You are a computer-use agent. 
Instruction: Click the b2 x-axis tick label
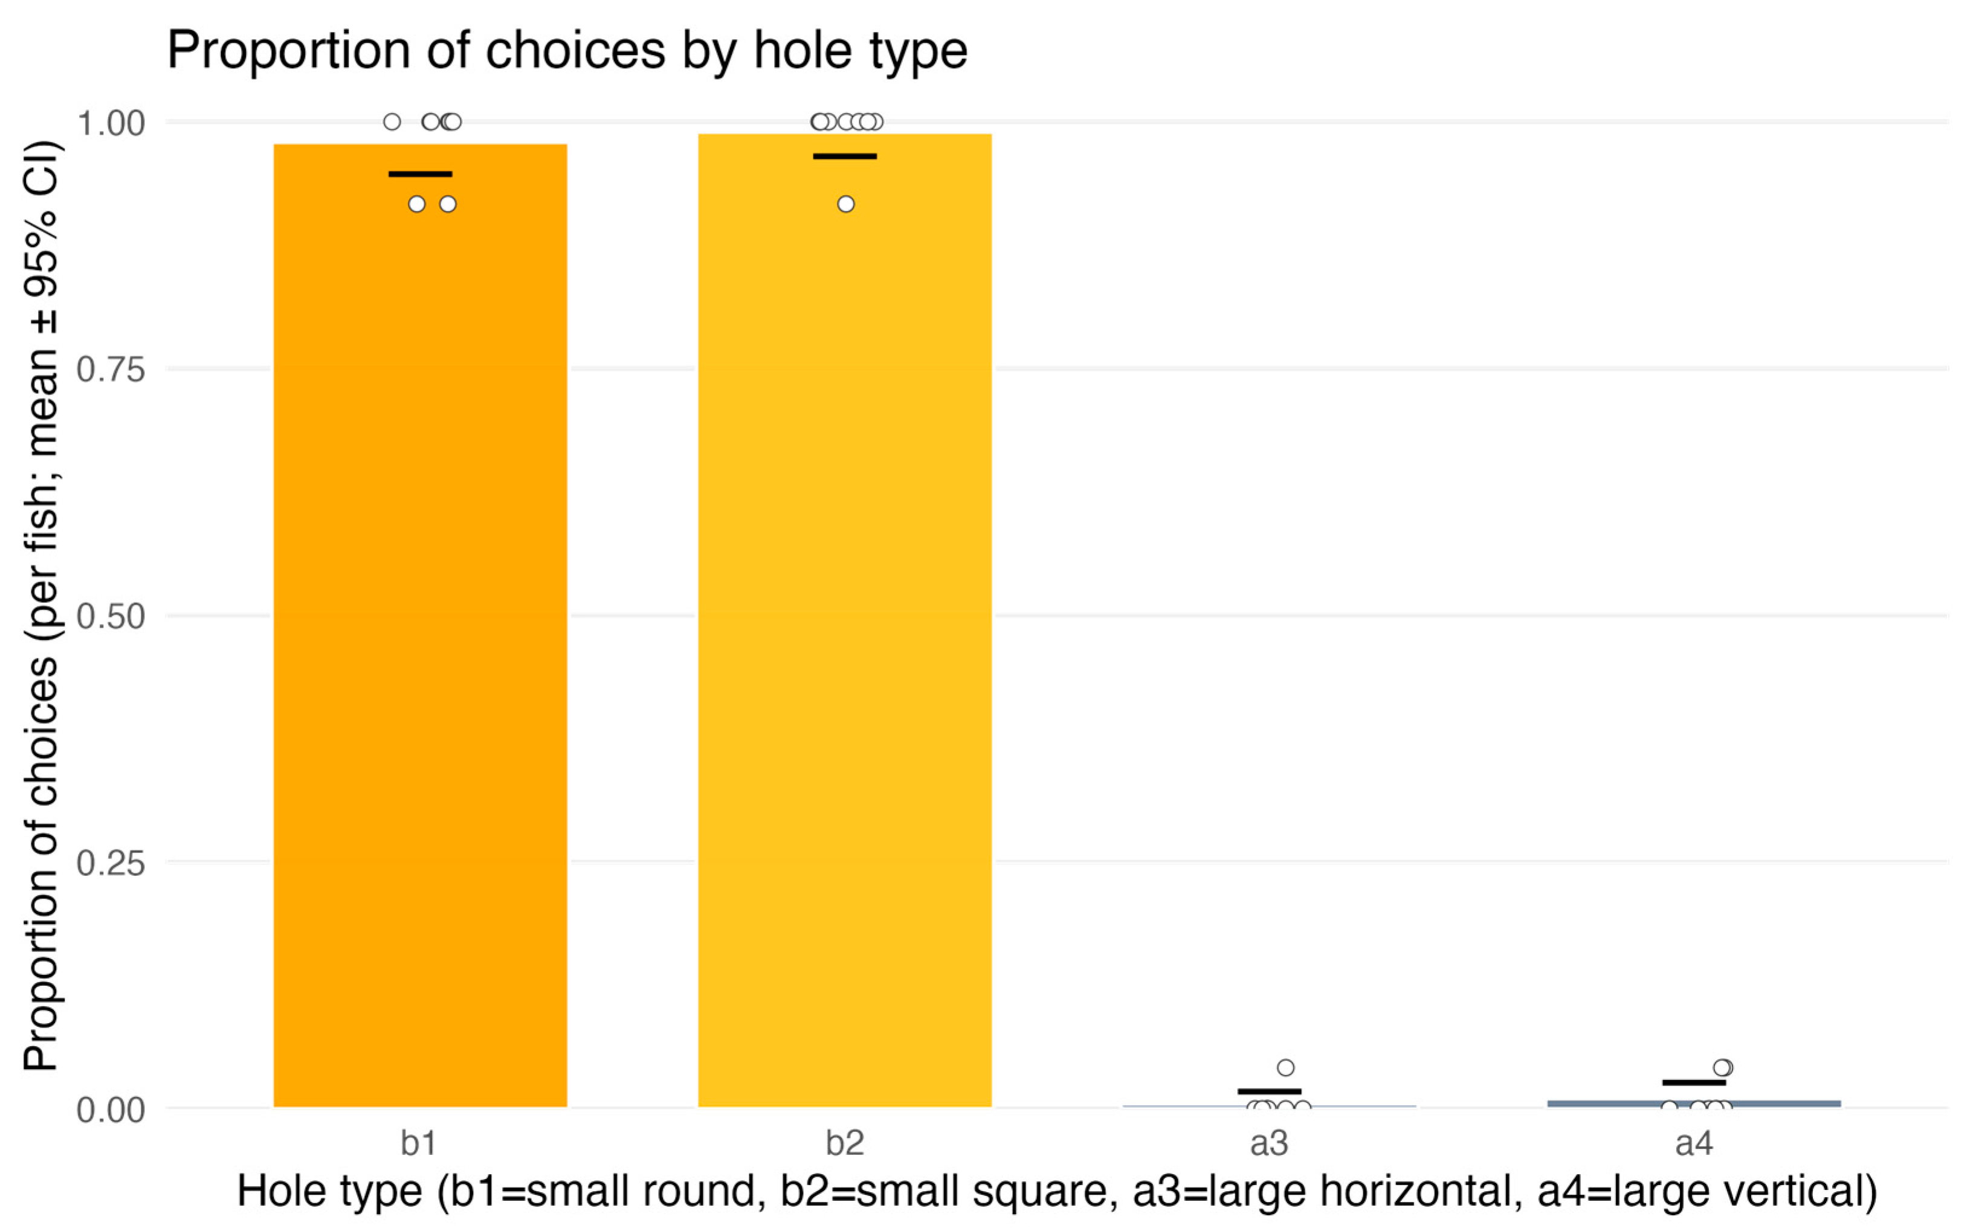point(844,1143)
